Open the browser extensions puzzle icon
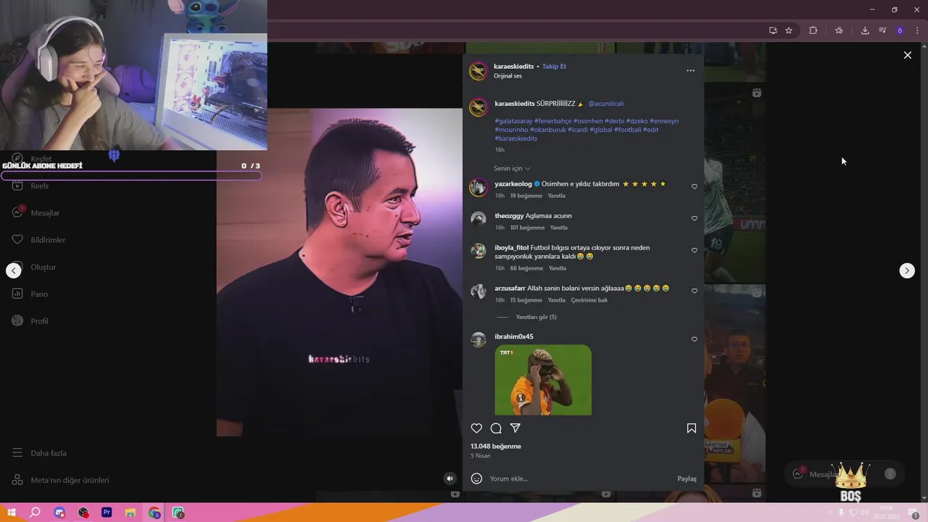This screenshot has height=522, width=928. [813, 30]
